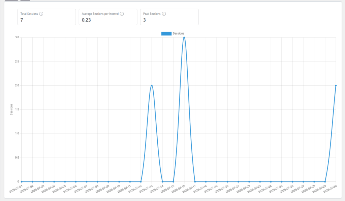Viewport: 345px width, 201px height.
Task: Click the info icon beside Total Sessions
Action: pos(41,14)
